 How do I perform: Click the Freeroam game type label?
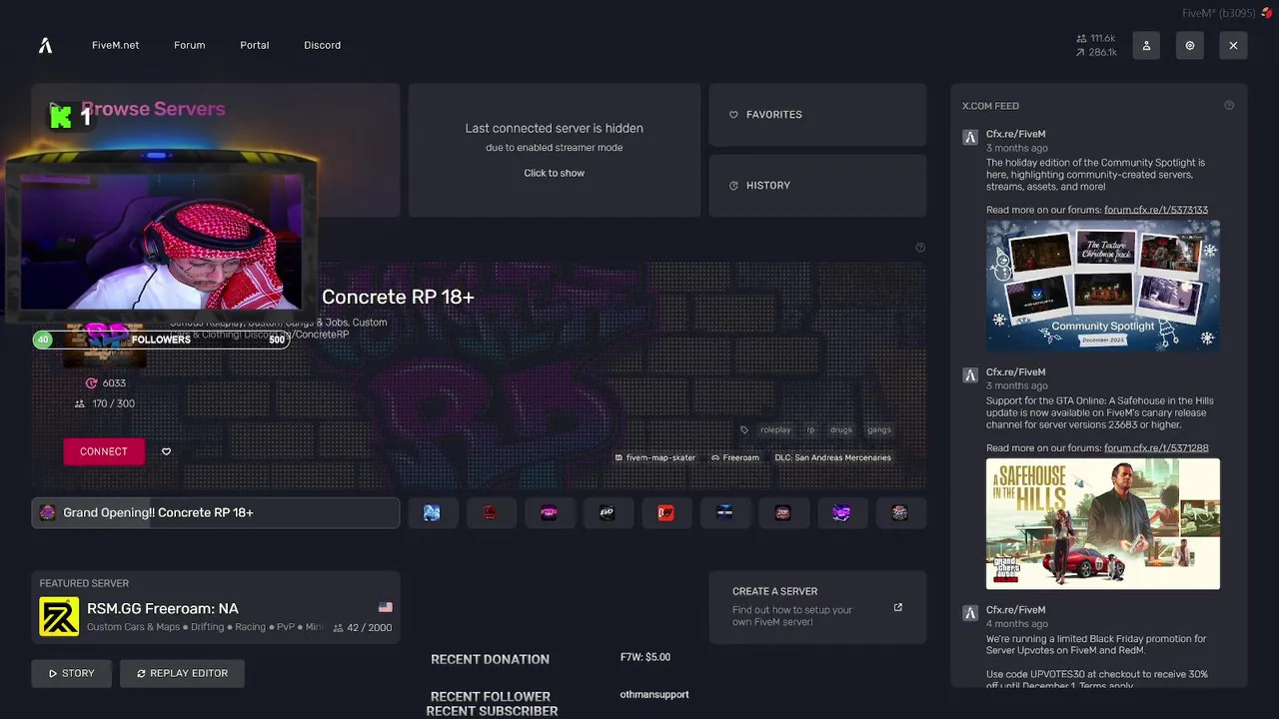pyautogui.click(x=735, y=457)
